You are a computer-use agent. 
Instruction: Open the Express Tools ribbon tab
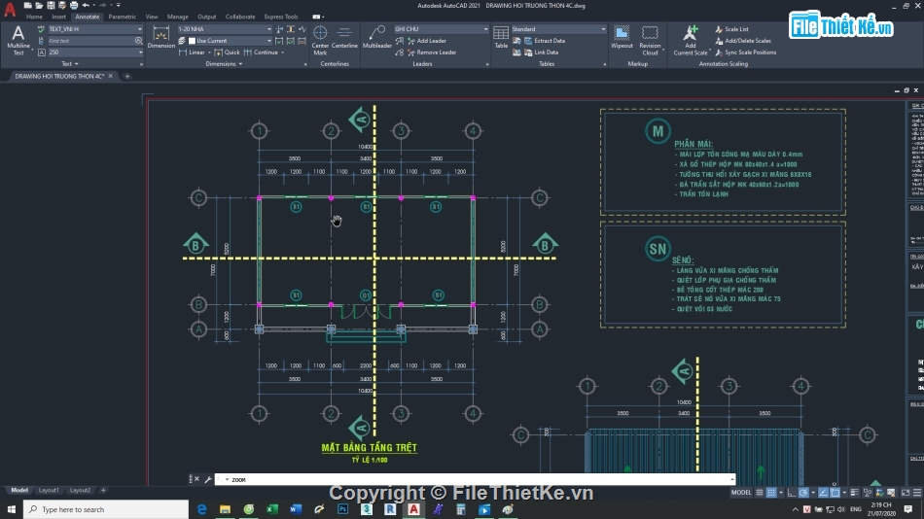281,17
